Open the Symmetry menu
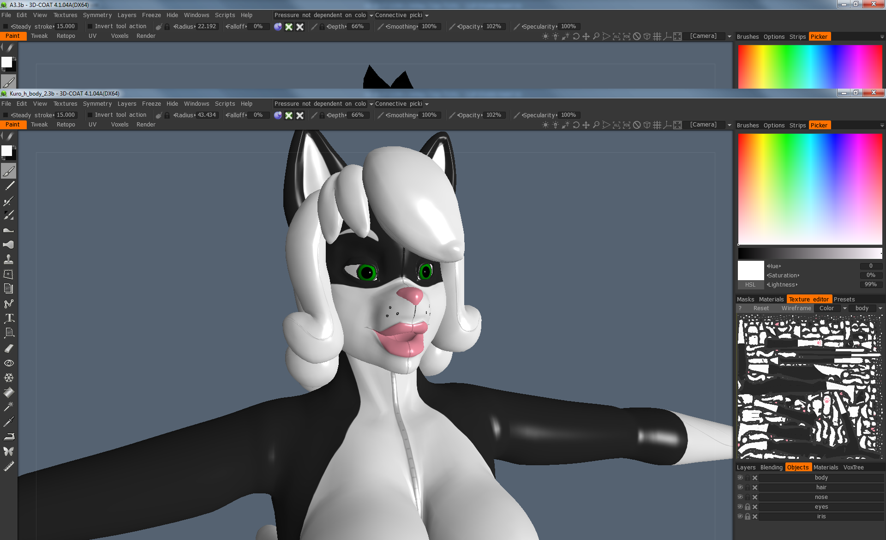Screen dimensions: 886x540 click(x=97, y=104)
